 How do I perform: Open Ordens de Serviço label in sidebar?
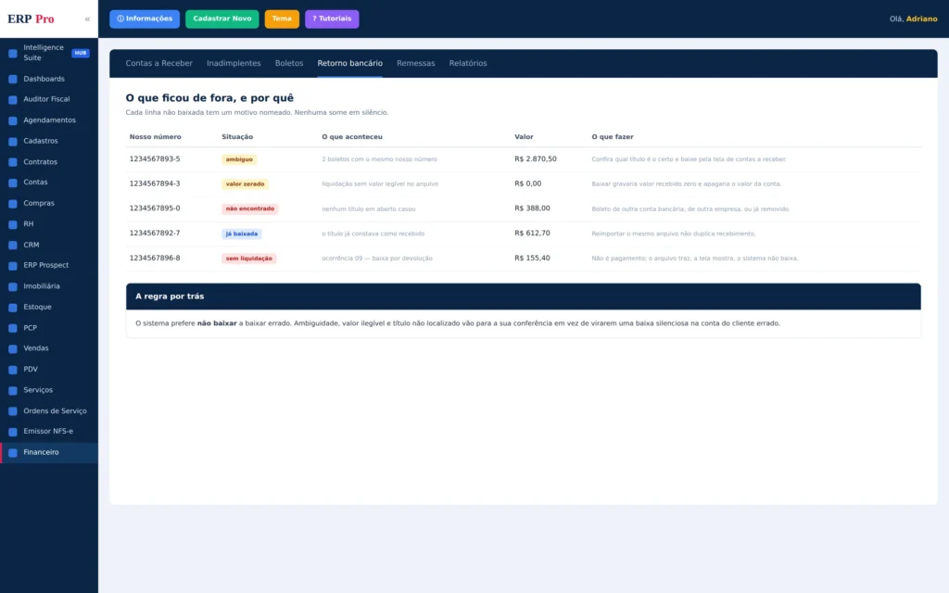click(55, 410)
